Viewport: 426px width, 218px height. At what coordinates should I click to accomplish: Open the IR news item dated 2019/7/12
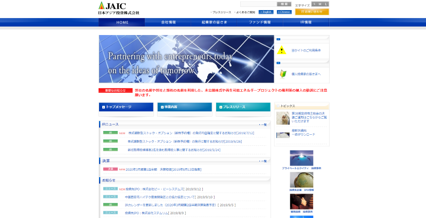click(191, 133)
